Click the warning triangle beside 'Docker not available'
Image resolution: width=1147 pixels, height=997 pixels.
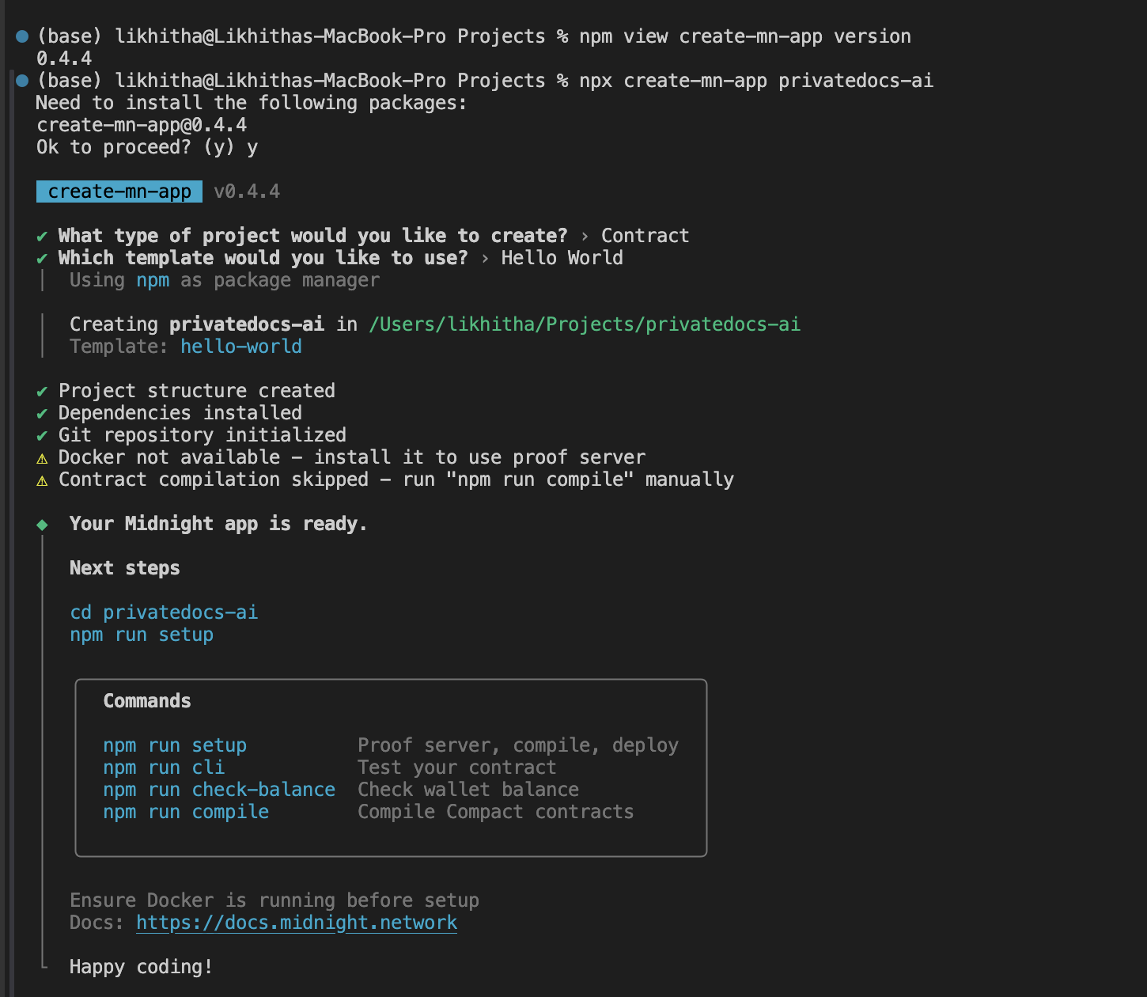pyautogui.click(x=42, y=458)
